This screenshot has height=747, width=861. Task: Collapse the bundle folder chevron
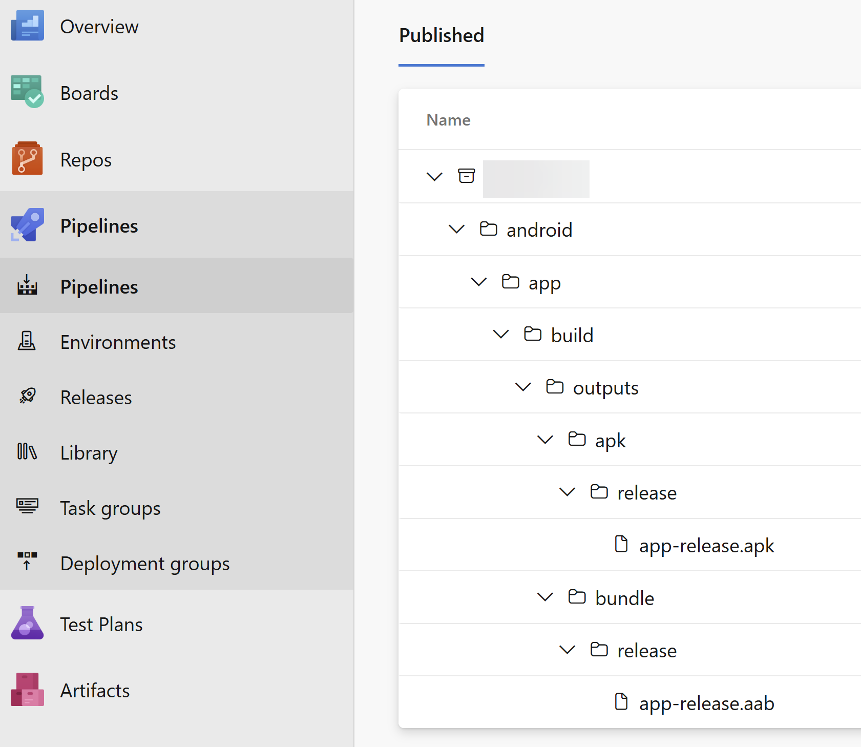tap(545, 597)
